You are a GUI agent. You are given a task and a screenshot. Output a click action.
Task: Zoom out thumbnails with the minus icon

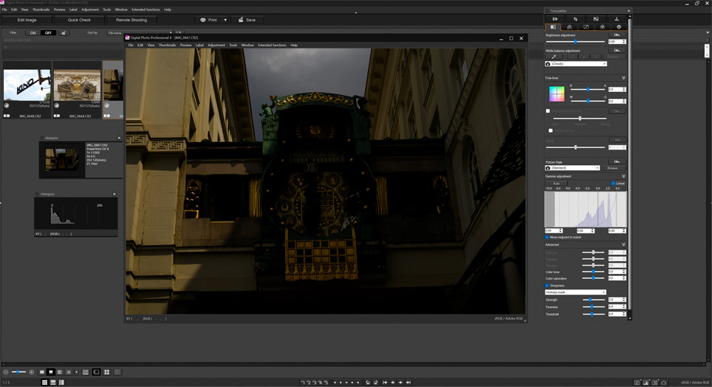point(6,372)
